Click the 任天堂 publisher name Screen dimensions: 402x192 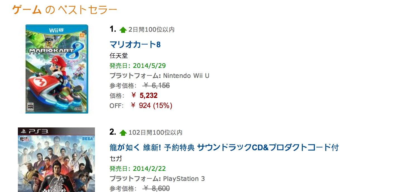click(x=119, y=56)
